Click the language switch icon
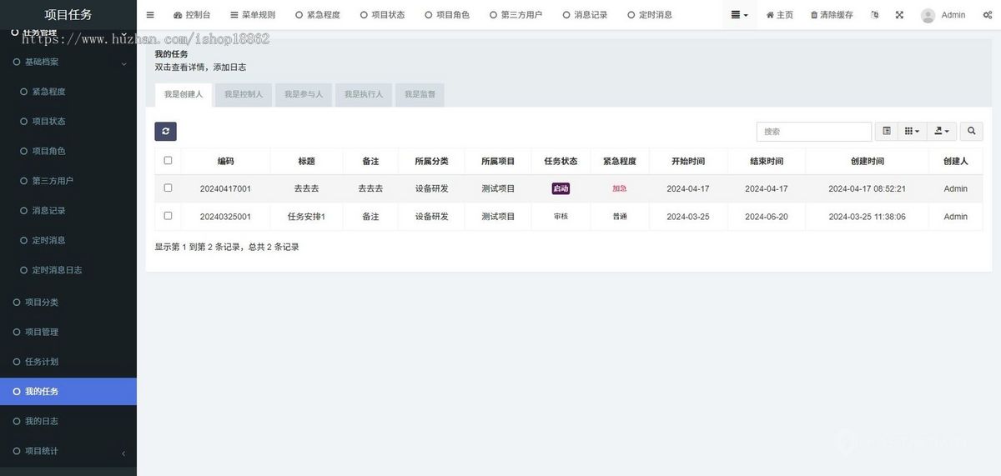Screen dimensions: 1001x476 click(x=874, y=15)
